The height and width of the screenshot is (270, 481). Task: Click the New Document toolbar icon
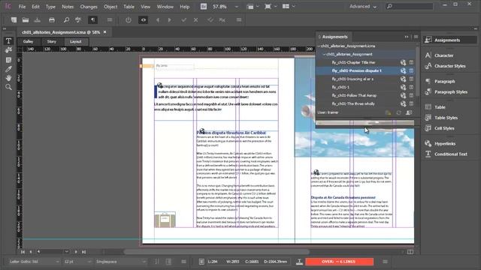pos(14,20)
